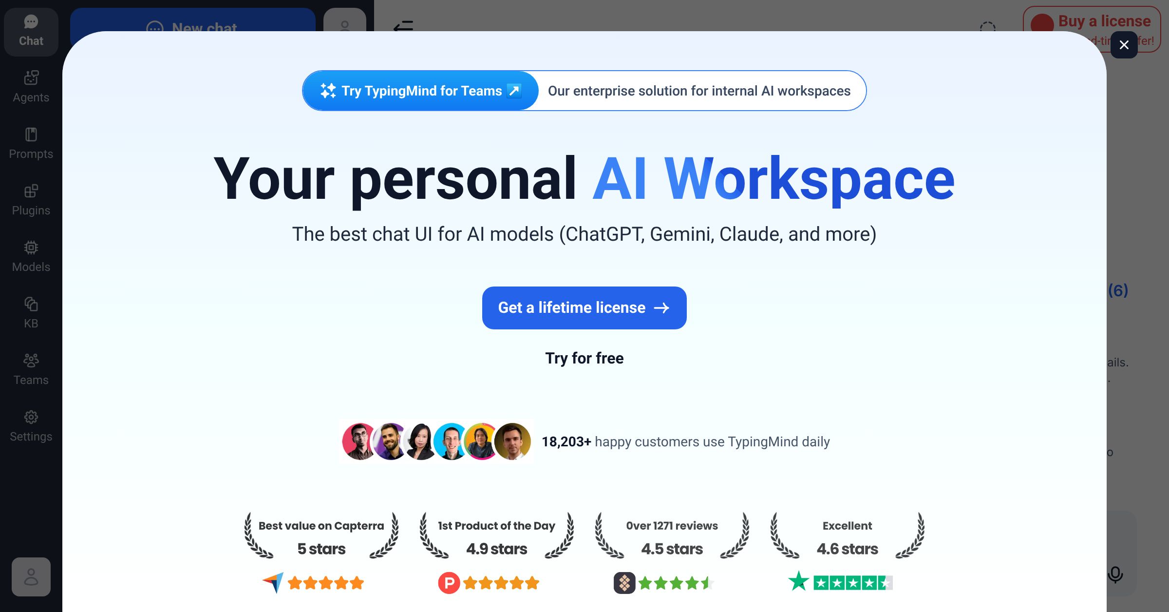Image resolution: width=1169 pixels, height=612 pixels.
Task: Open the KB knowledge base
Action: coord(31,314)
